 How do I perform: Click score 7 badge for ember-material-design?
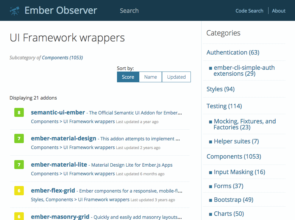point(19,138)
